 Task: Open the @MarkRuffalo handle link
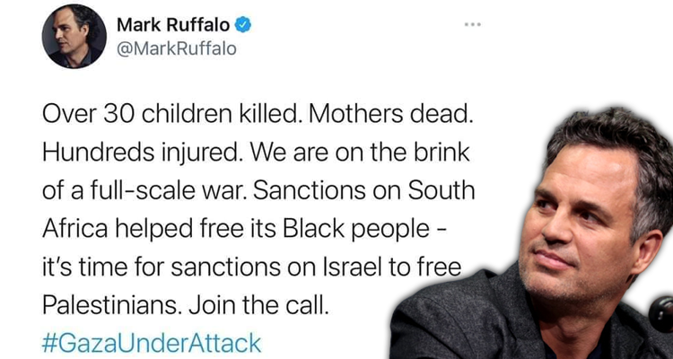[178, 49]
